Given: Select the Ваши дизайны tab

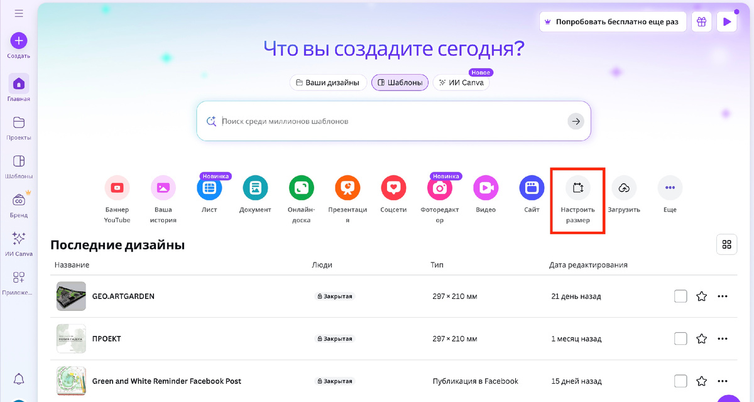Looking at the screenshot, I should point(328,82).
